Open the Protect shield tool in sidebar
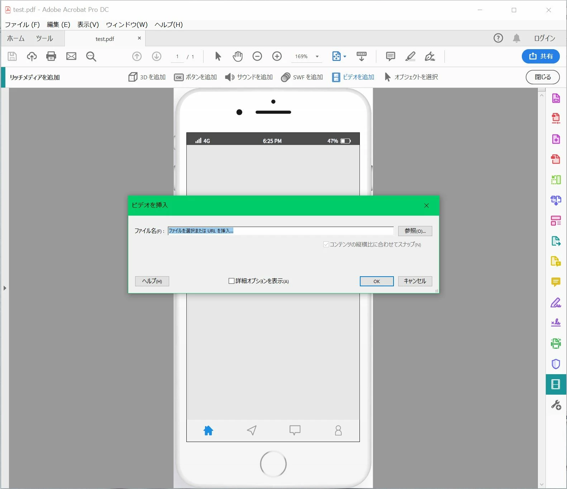The height and width of the screenshot is (489, 567). pos(556,364)
